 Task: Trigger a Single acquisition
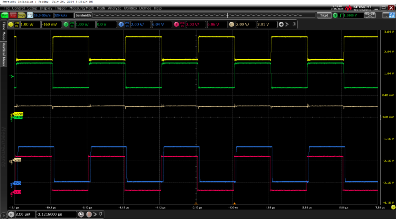[x=22, y=15]
